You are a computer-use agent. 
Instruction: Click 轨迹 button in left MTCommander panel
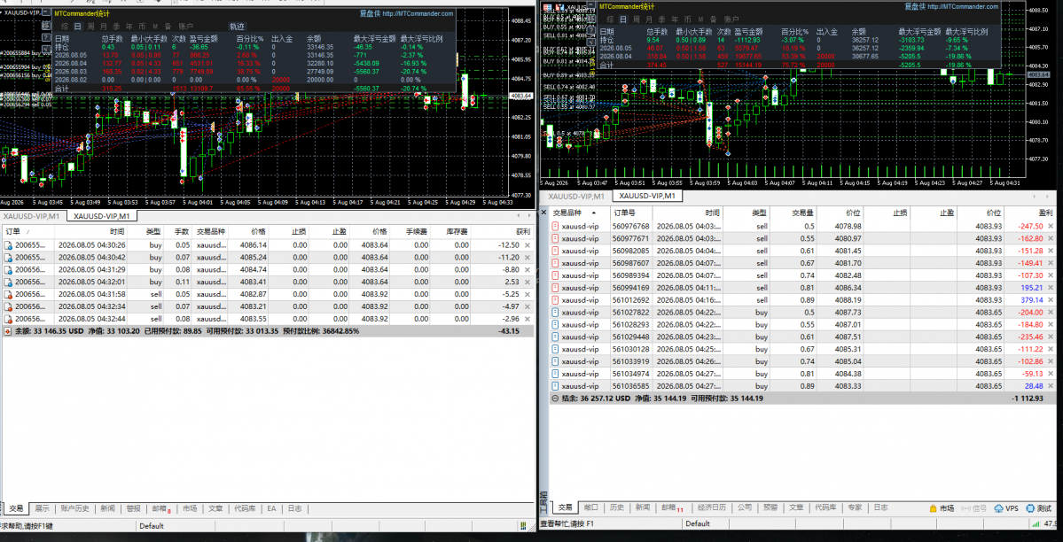[x=238, y=27]
